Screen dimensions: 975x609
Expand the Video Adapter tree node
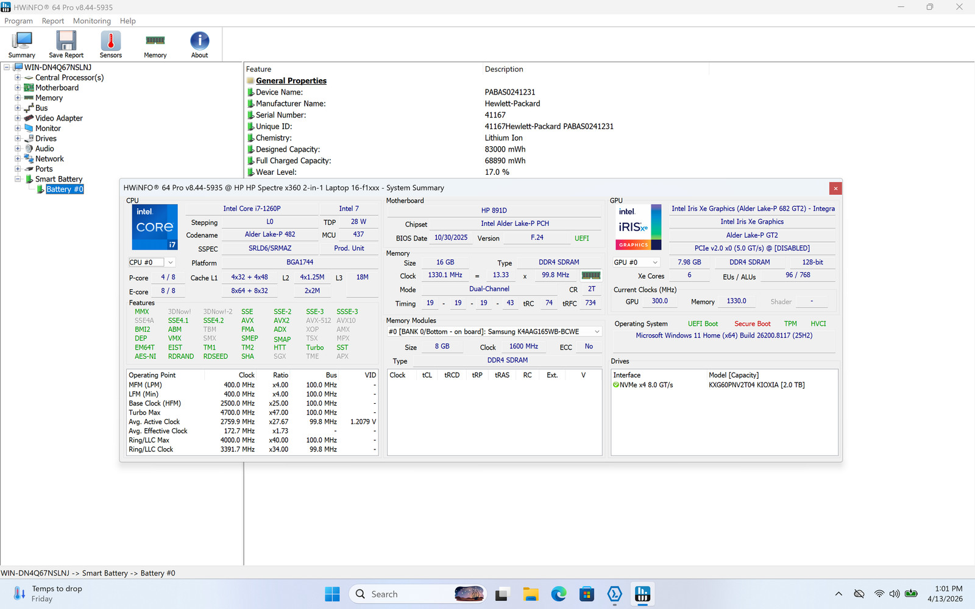18,118
